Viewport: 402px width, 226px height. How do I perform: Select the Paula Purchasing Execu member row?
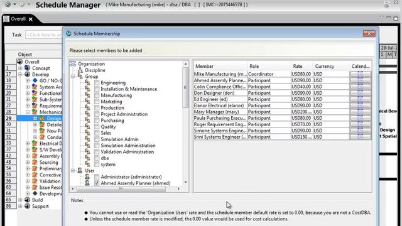coord(282,118)
